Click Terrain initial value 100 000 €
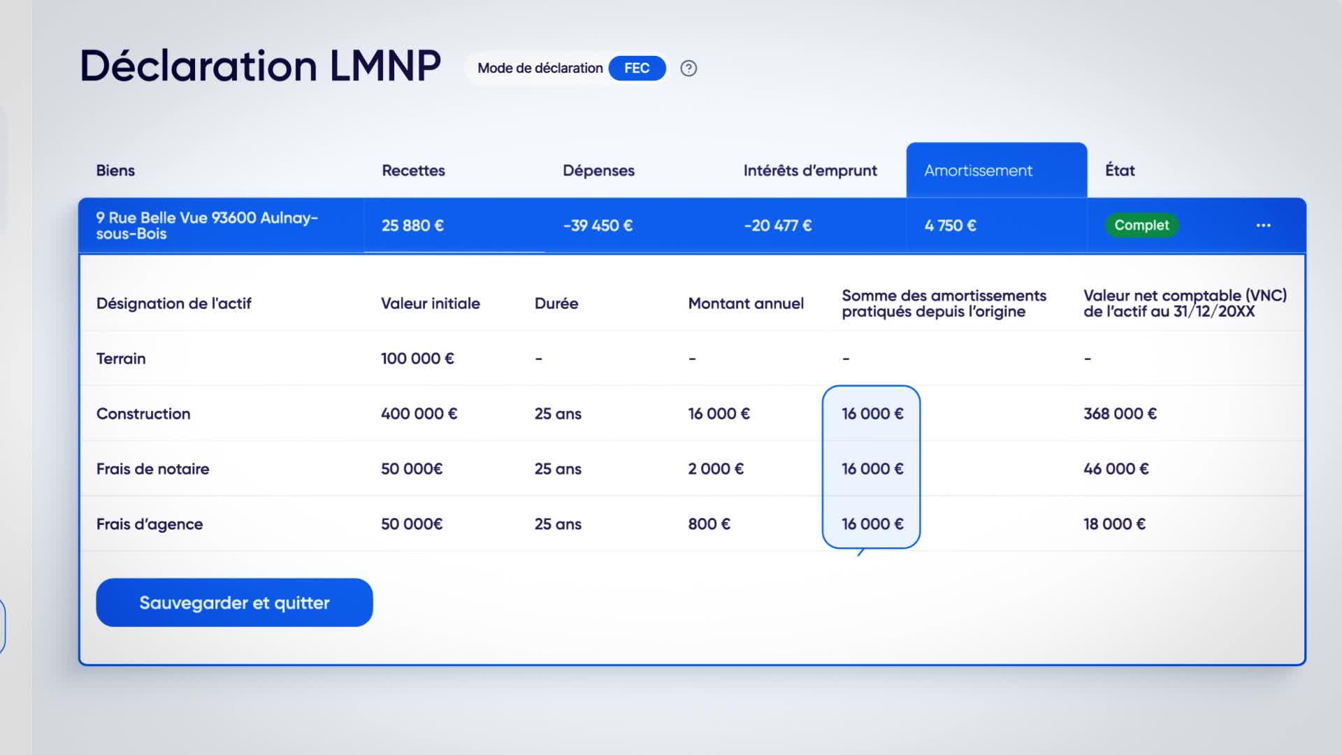Screen dimensions: 1342x755 (x=417, y=359)
